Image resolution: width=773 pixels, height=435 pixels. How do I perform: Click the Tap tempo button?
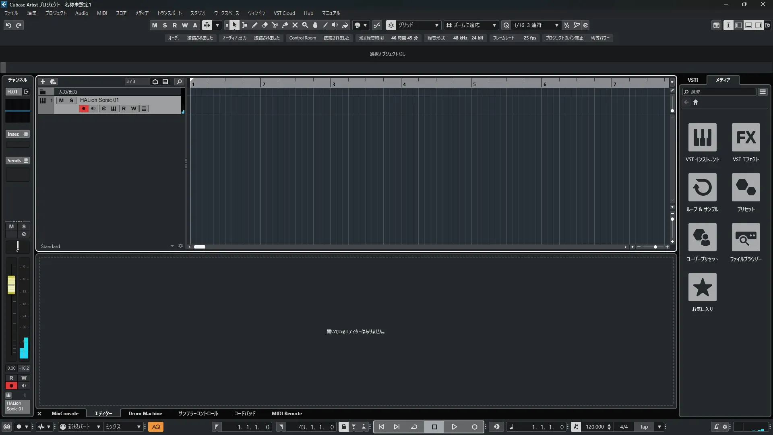(644, 427)
